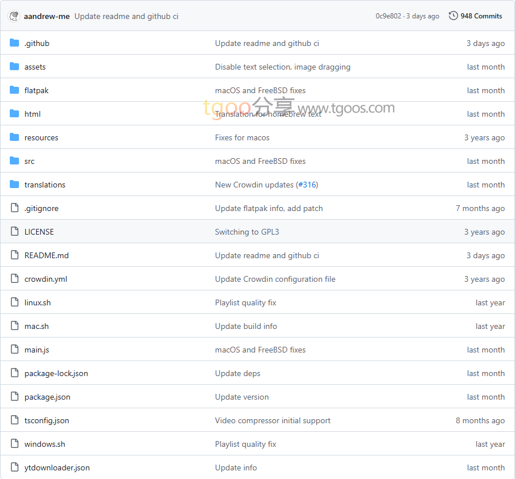Open the src folder
This screenshot has width=515, height=479.
(x=29, y=161)
